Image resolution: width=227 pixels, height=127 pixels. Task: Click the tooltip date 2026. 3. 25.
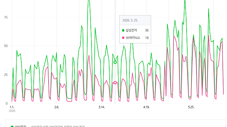pos(130,20)
